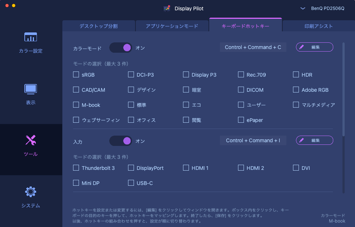
Task: Open the カラー設定 color settings section
Action: tap(31, 42)
